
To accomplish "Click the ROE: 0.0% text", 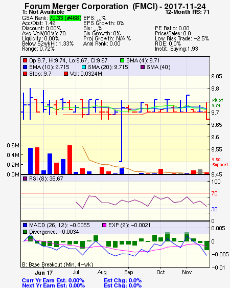I will [x=168, y=43].
